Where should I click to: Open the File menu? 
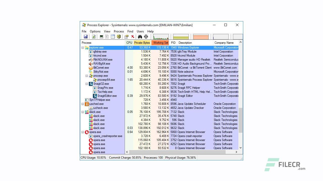pyautogui.click(x=84, y=31)
